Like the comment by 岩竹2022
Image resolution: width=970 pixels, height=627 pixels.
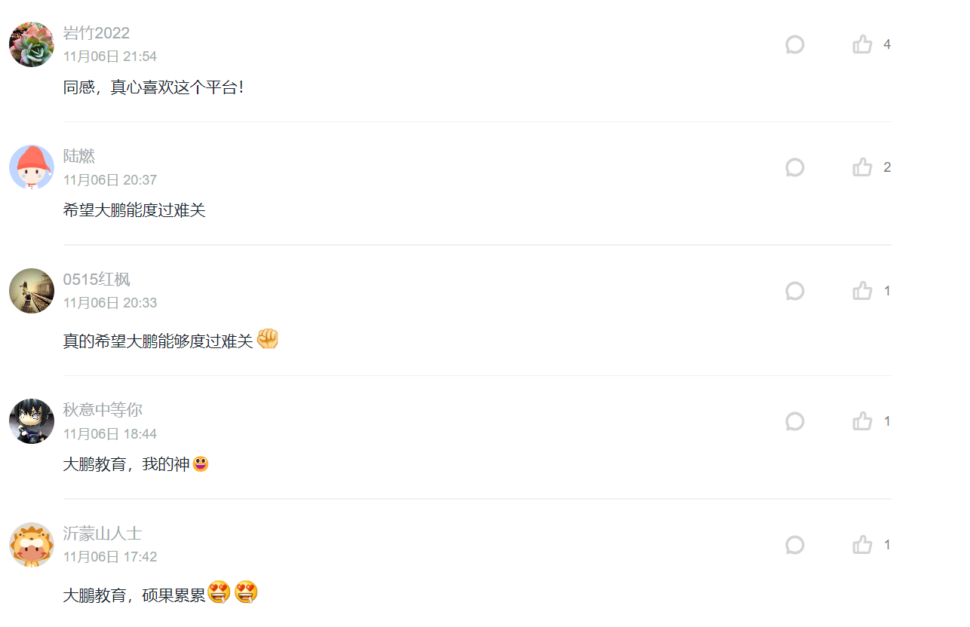863,44
